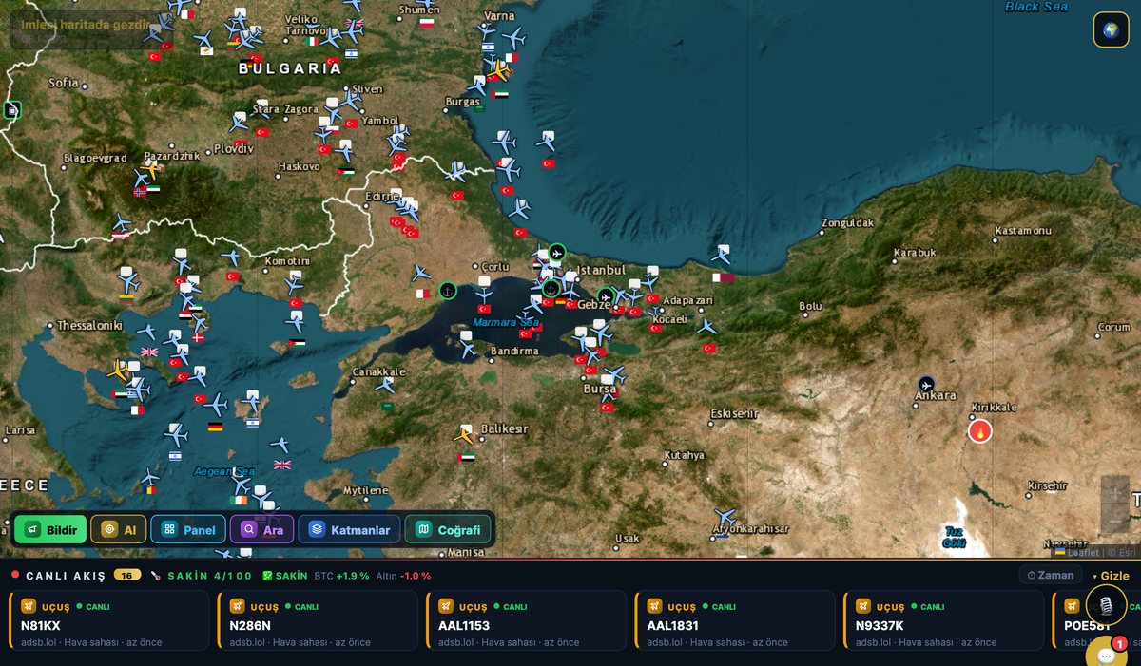Screen dimensions: 1141x666
Task: Open the AI assistant button
Action: pyautogui.click(x=119, y=529)
